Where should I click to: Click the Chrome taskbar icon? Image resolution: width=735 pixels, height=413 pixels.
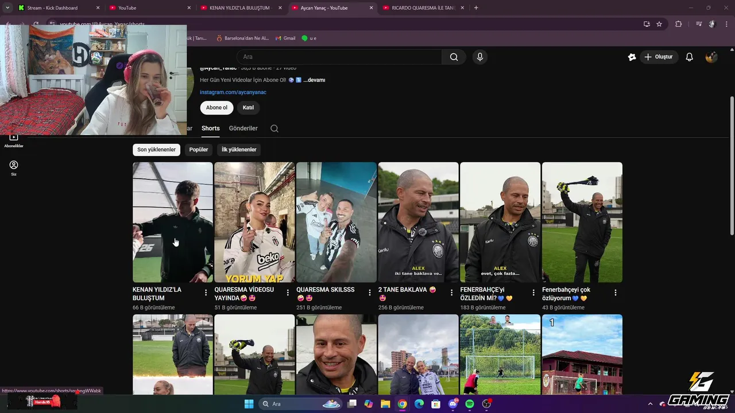click(x=403, y=404)
